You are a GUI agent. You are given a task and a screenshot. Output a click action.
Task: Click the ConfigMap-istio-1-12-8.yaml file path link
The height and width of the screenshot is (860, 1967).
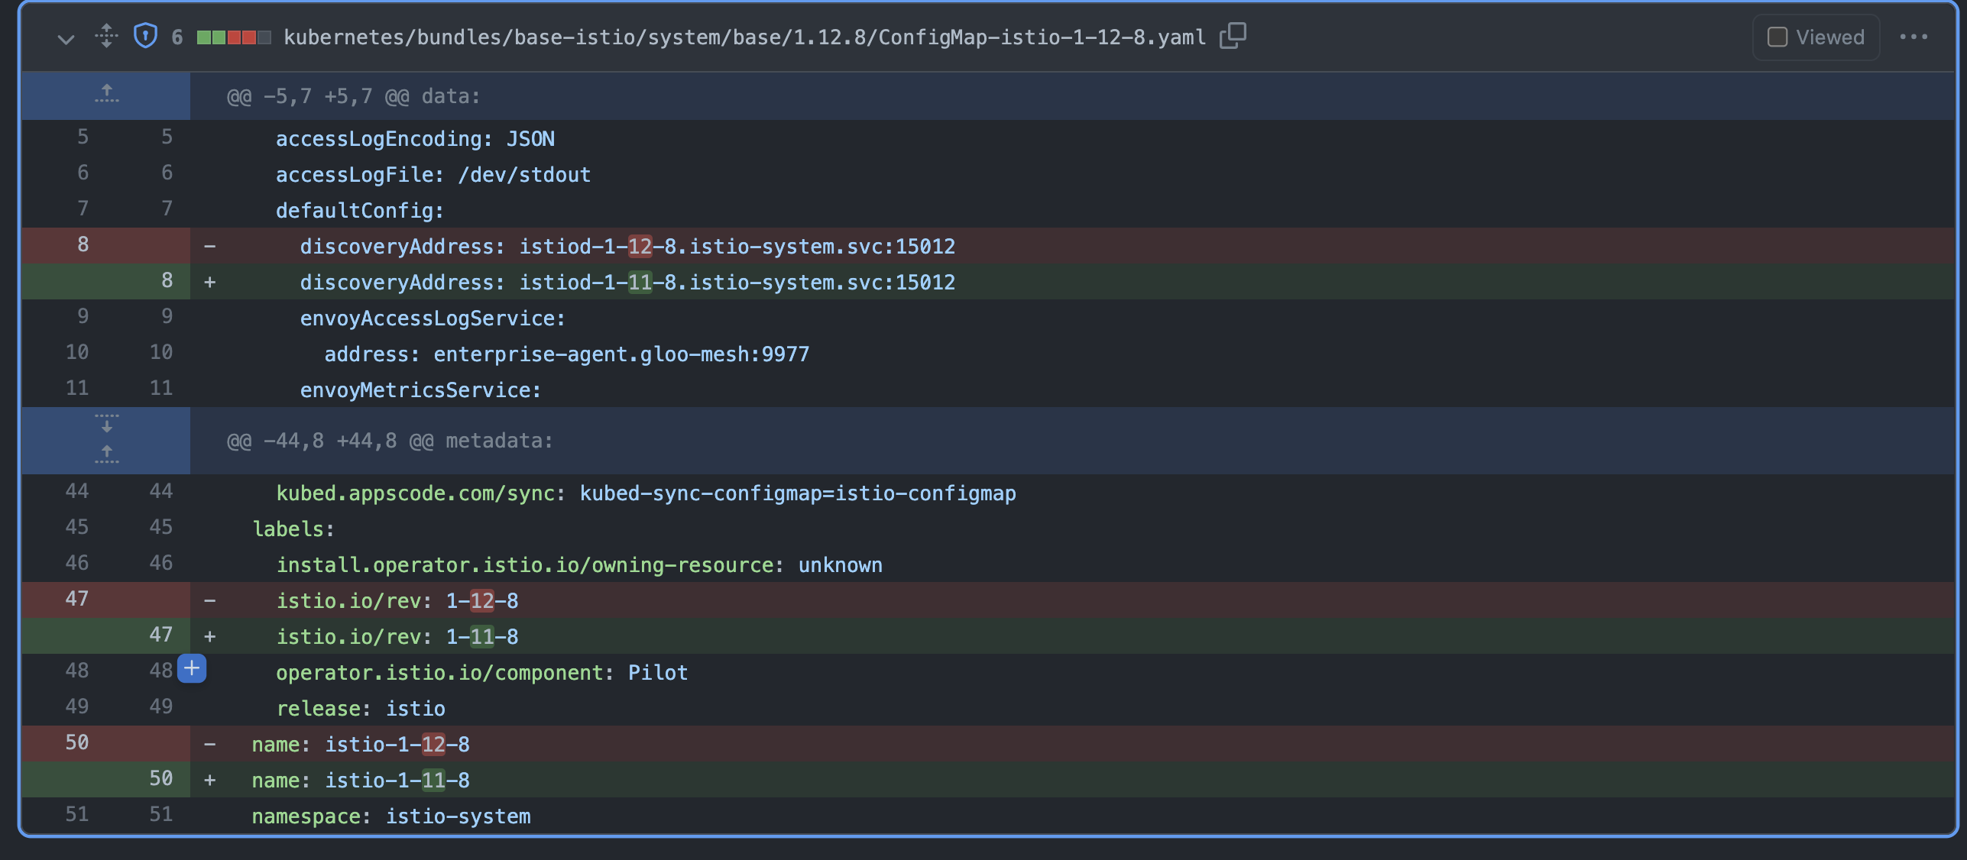click(x=744, y=37)
